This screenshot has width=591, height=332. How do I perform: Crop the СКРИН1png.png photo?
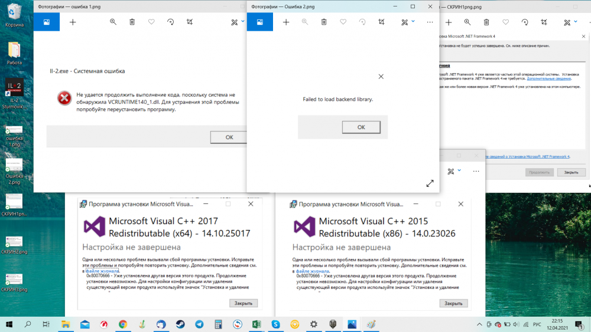[x=544, y=22]
